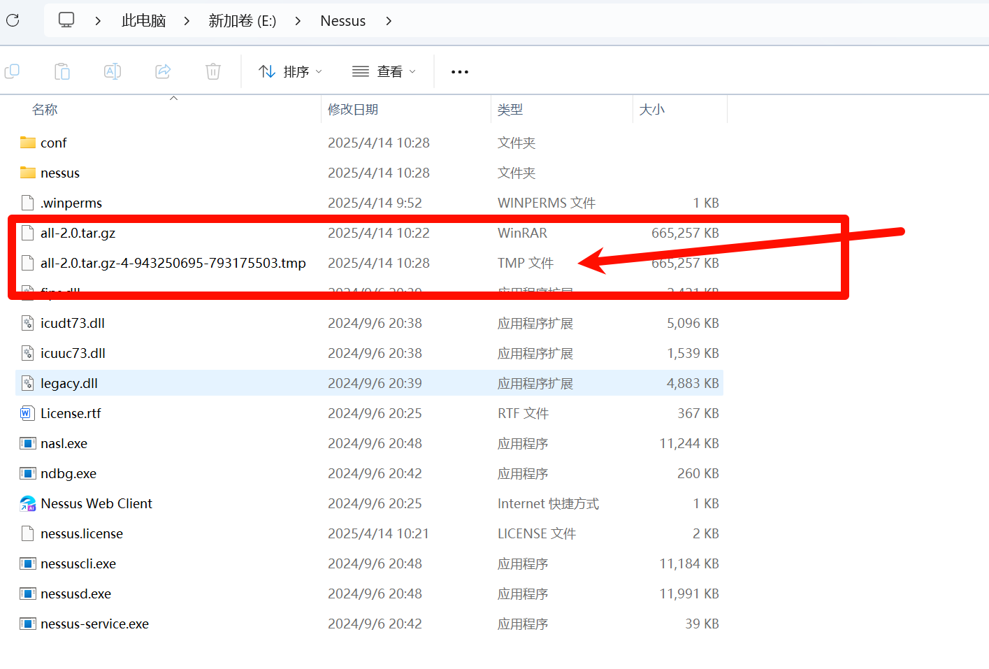Go to 此电脑 in address bar

[144, 21]
